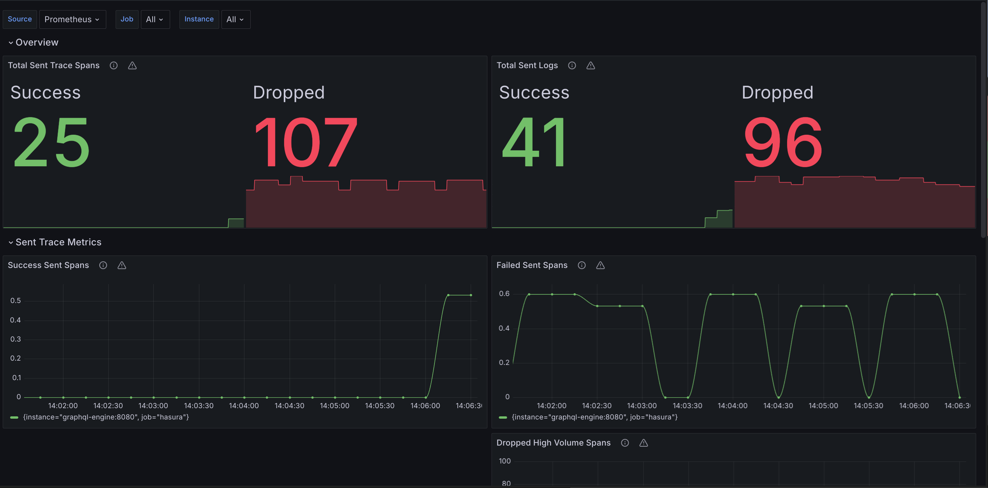Open the Job All dropdown
Image resolution: width=988 pixels, height=488 pixels.
point(155,19)
